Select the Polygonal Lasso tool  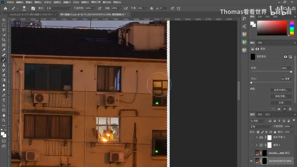4,30
